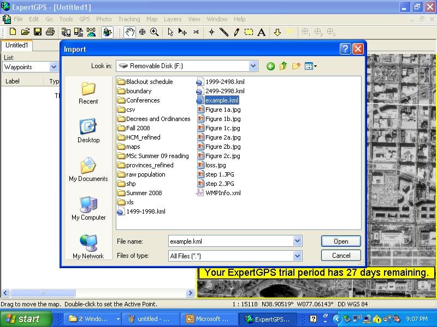Click the Up One Level folder icon
Image resolution: width=437 pixels, height=327 pixels.
tap(283, 66)
